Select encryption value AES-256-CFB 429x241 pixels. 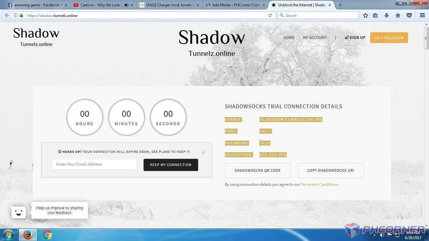[273, 155]
